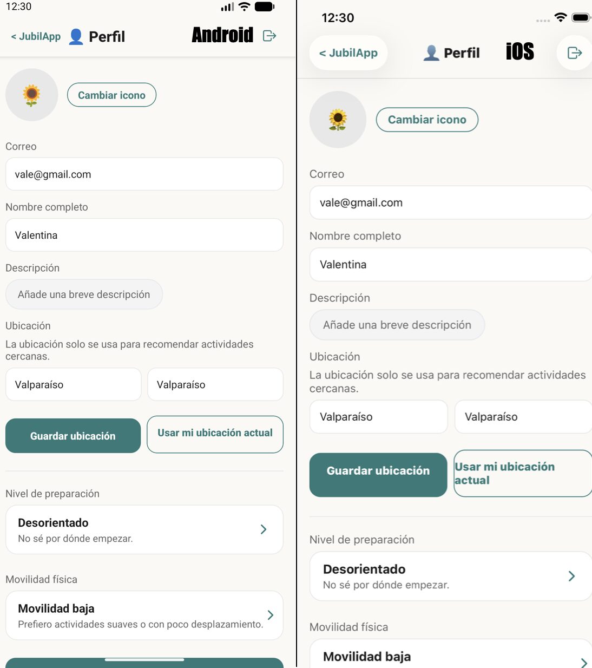
Task: Expand Movilidad física selector on Android
Action: pyautogui.click(x=144, y=615)
